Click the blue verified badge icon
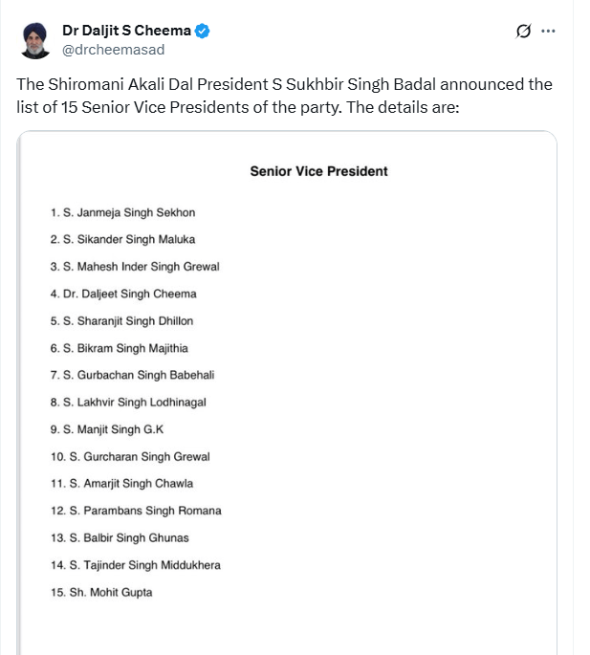 (203, 31)
